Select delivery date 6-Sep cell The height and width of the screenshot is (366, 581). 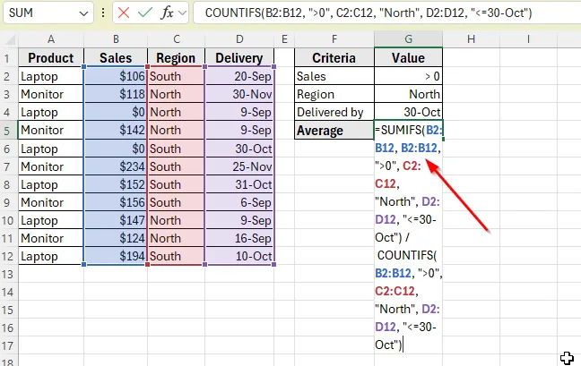[x=239, y=202]
